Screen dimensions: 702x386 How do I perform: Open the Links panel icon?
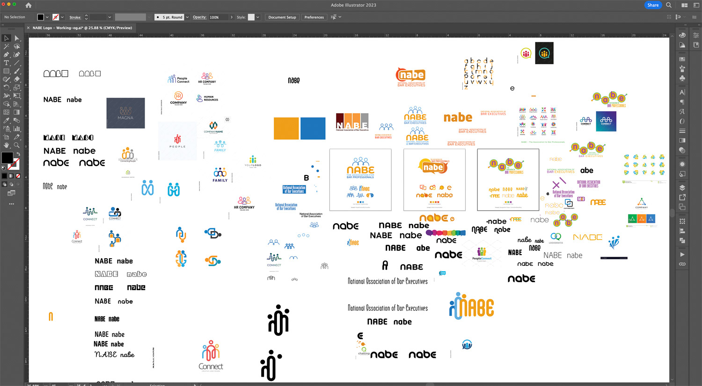pyautogui.click(x=682, y=264)
